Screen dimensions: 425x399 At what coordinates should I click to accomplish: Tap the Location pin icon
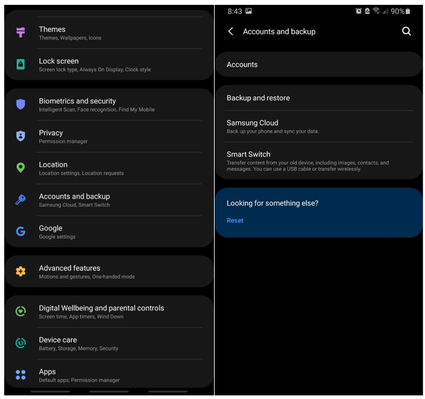tap(20, 168)
